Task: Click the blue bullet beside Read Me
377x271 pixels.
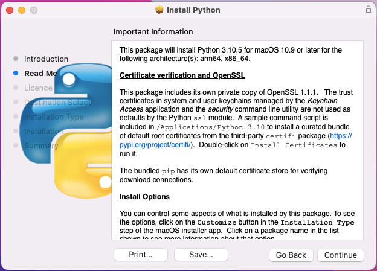Action: [x=16, y=73]
